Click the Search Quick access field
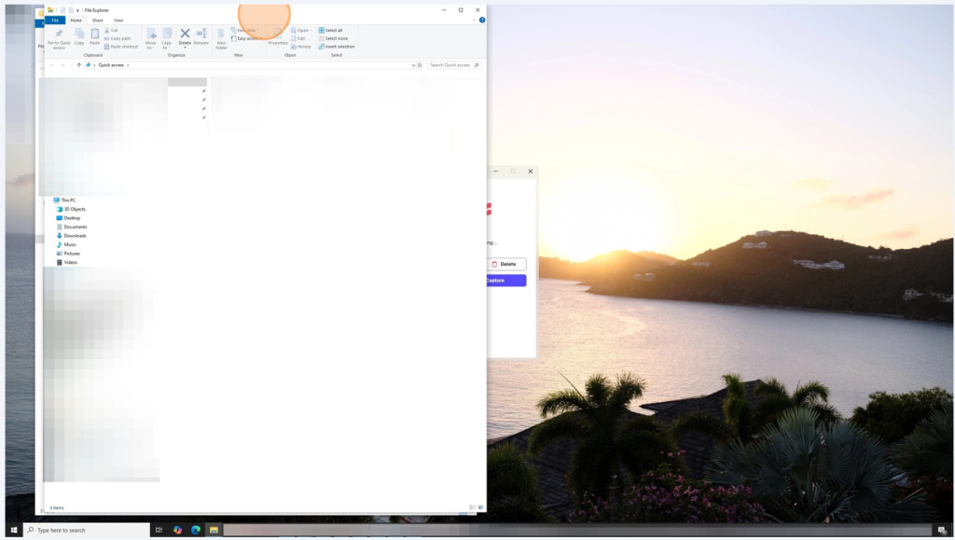 [x=450, y=65]
